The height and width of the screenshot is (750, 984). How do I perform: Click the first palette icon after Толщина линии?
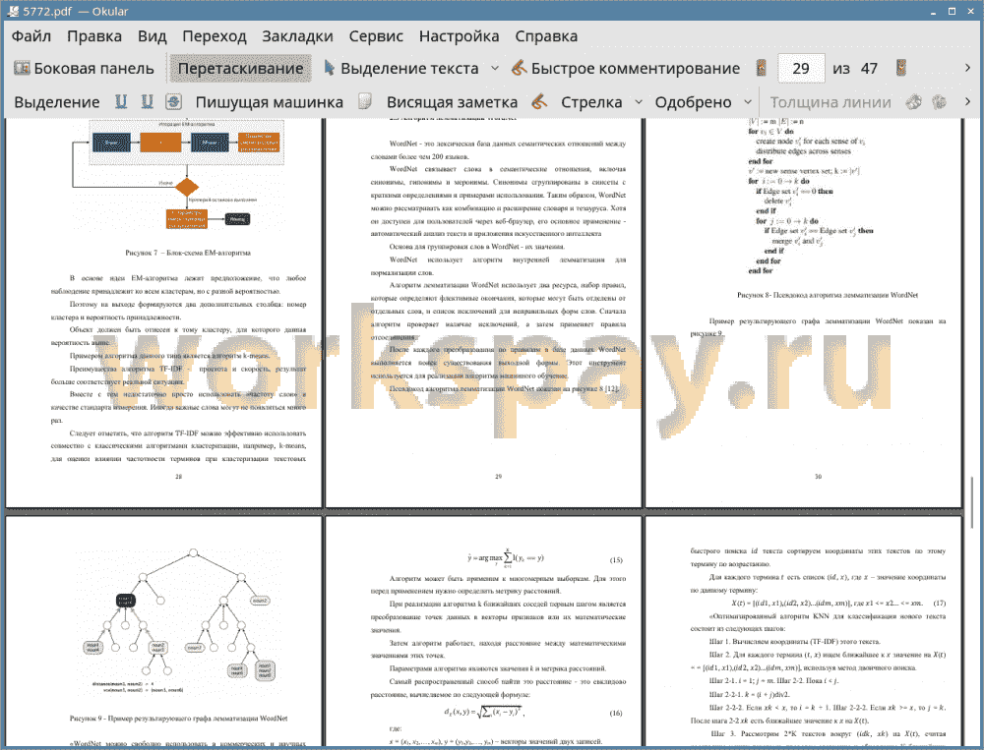914,102
